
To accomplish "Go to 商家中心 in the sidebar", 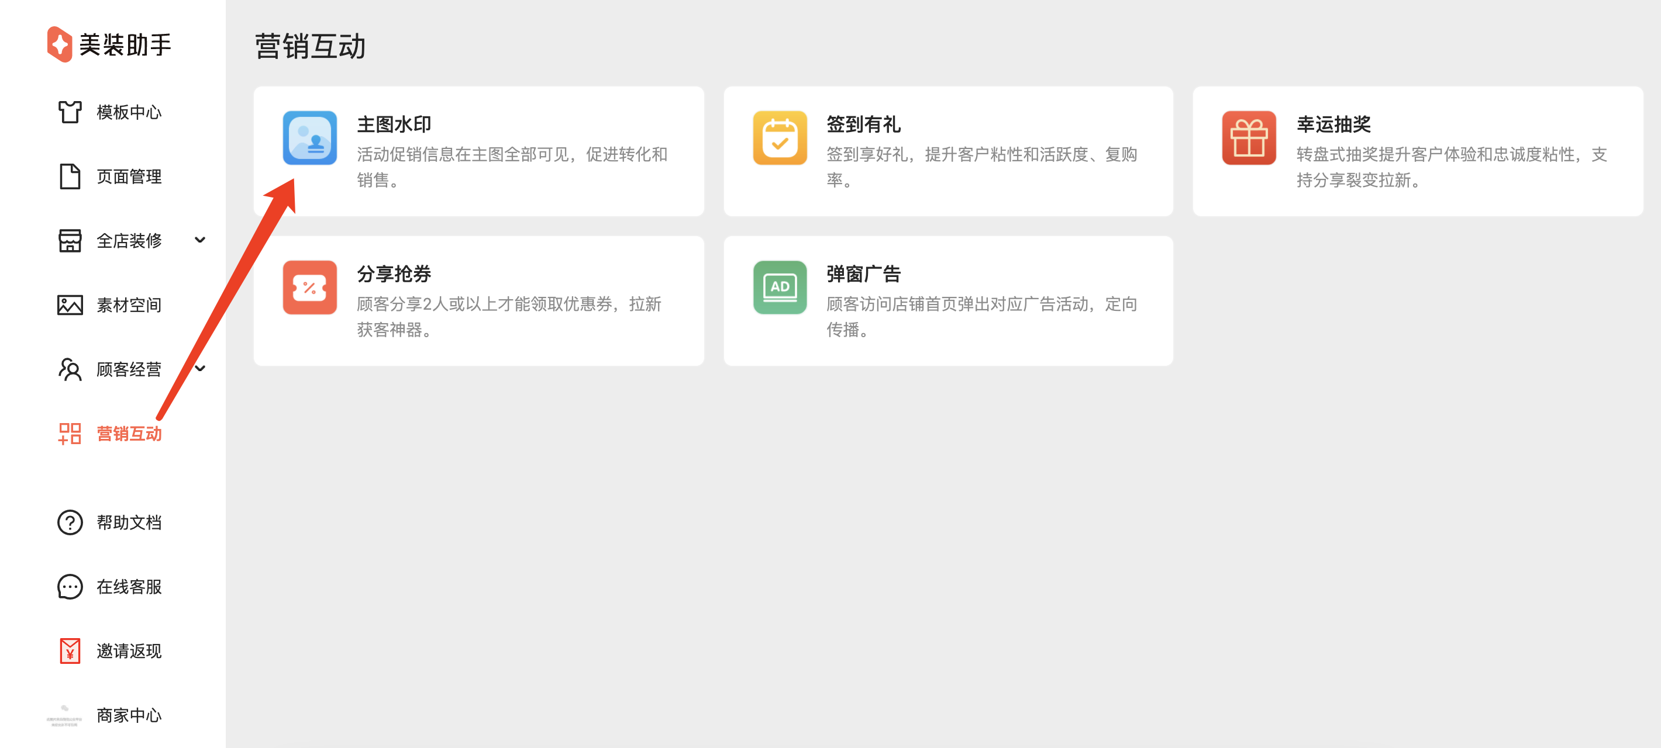I will click(128, 715).
